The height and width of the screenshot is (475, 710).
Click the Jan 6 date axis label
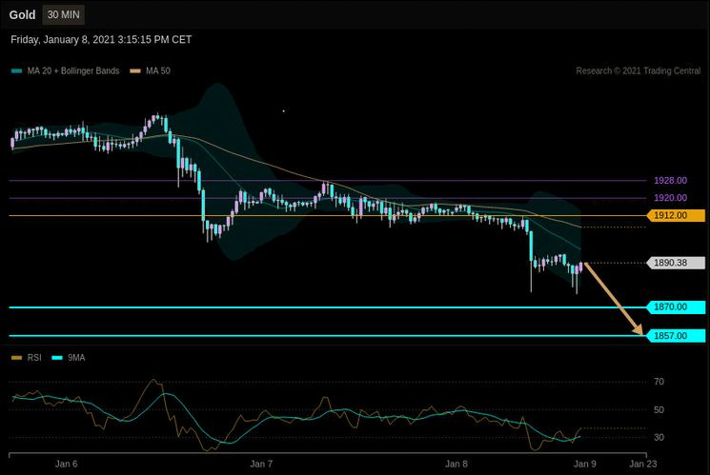(66, 464)
